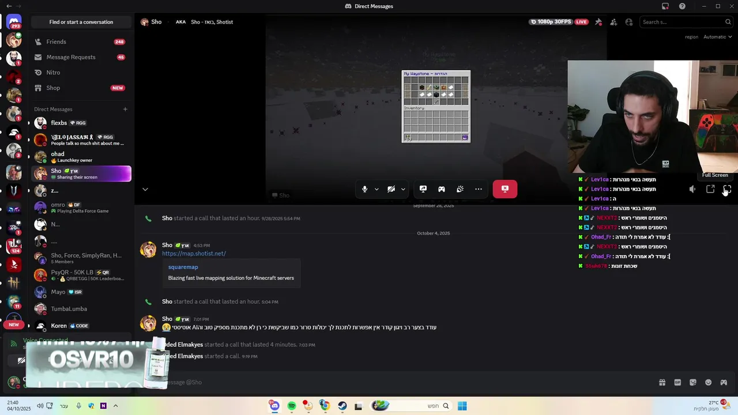Open apps launcher icon in message bar
The height and width of the screenshot is (415, 738).
coord(724,382)
